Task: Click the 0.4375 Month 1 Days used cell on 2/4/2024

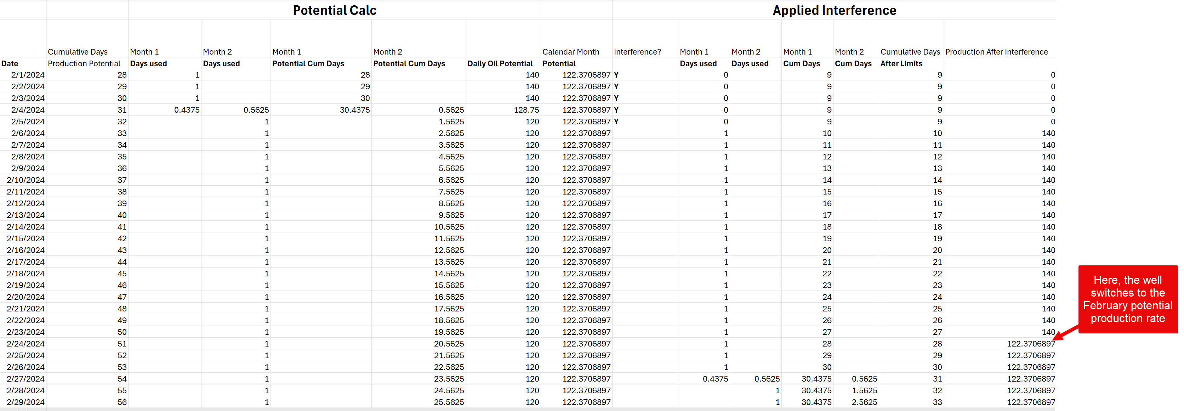Action: 187,110
